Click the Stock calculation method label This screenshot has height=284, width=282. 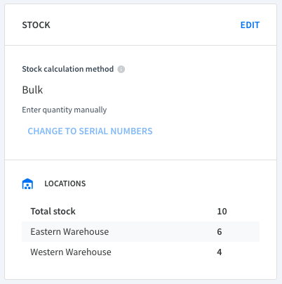click(x=68, y=69)
